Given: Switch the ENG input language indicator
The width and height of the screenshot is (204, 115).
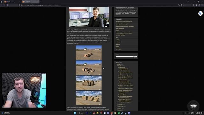Looking at the screenshot, I should (x=189, y=113).
